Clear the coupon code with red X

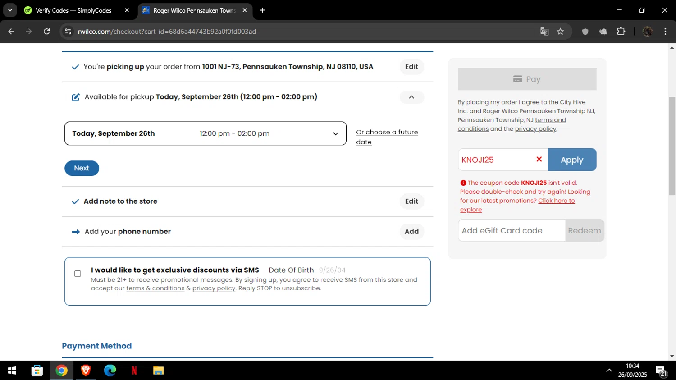pos(539,159)
